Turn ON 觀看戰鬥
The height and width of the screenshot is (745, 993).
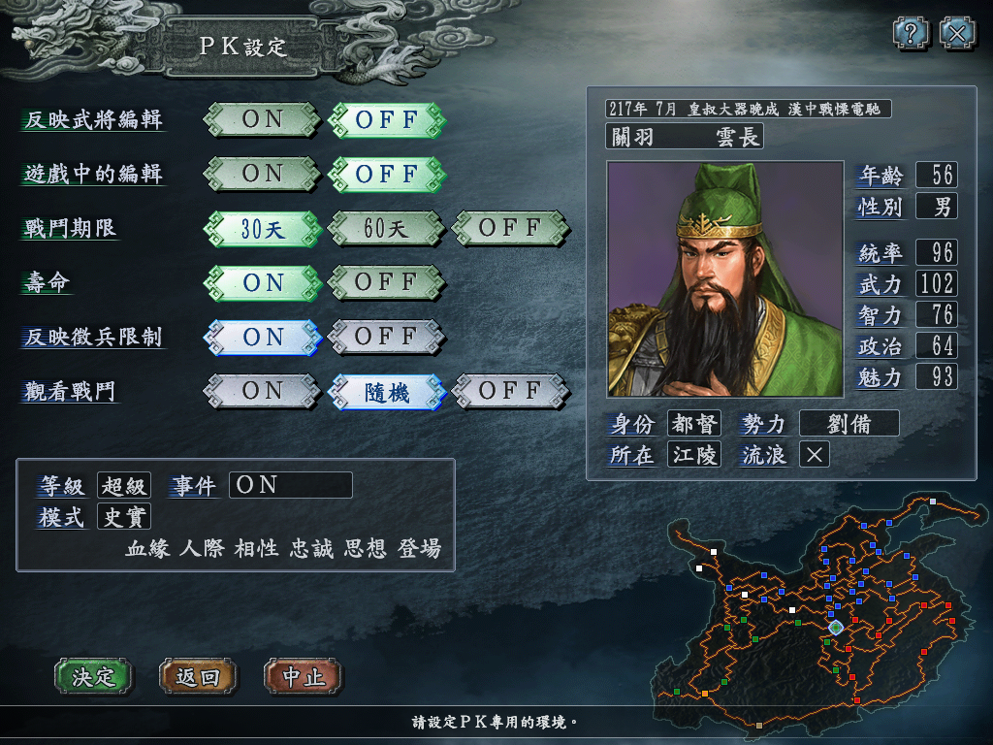click(x=262, y=392)
